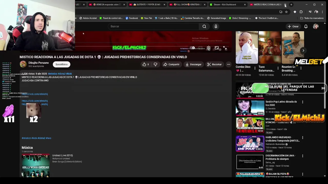Open the YouTube account avatar menu
Viewport: 328px width, 184px height.
316,26
